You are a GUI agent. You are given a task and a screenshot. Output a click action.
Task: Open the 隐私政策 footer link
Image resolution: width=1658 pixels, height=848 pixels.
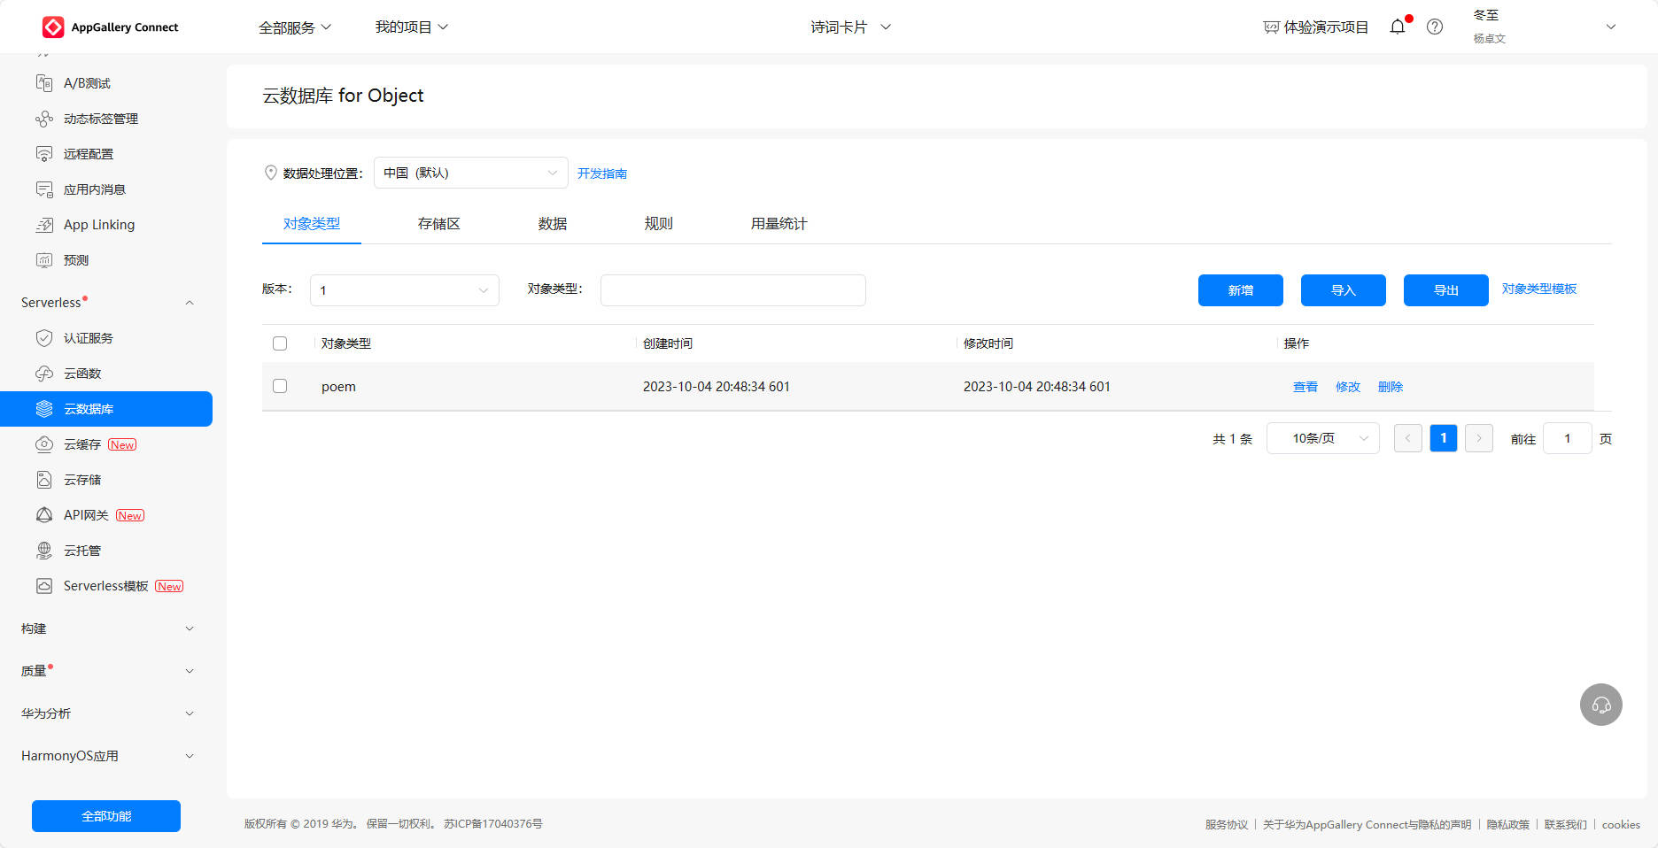(x=1508, y=824)
